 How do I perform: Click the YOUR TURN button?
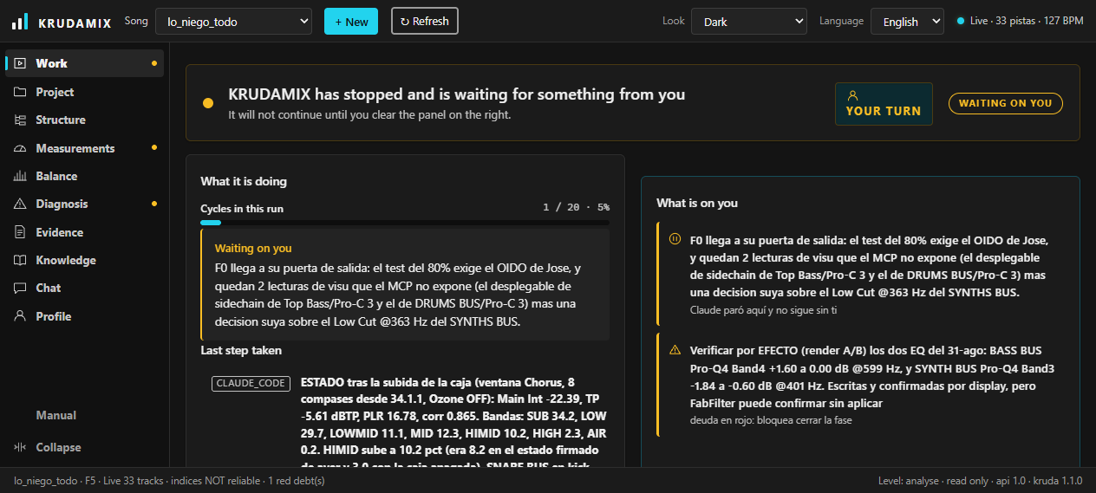(x=884, y=104)
